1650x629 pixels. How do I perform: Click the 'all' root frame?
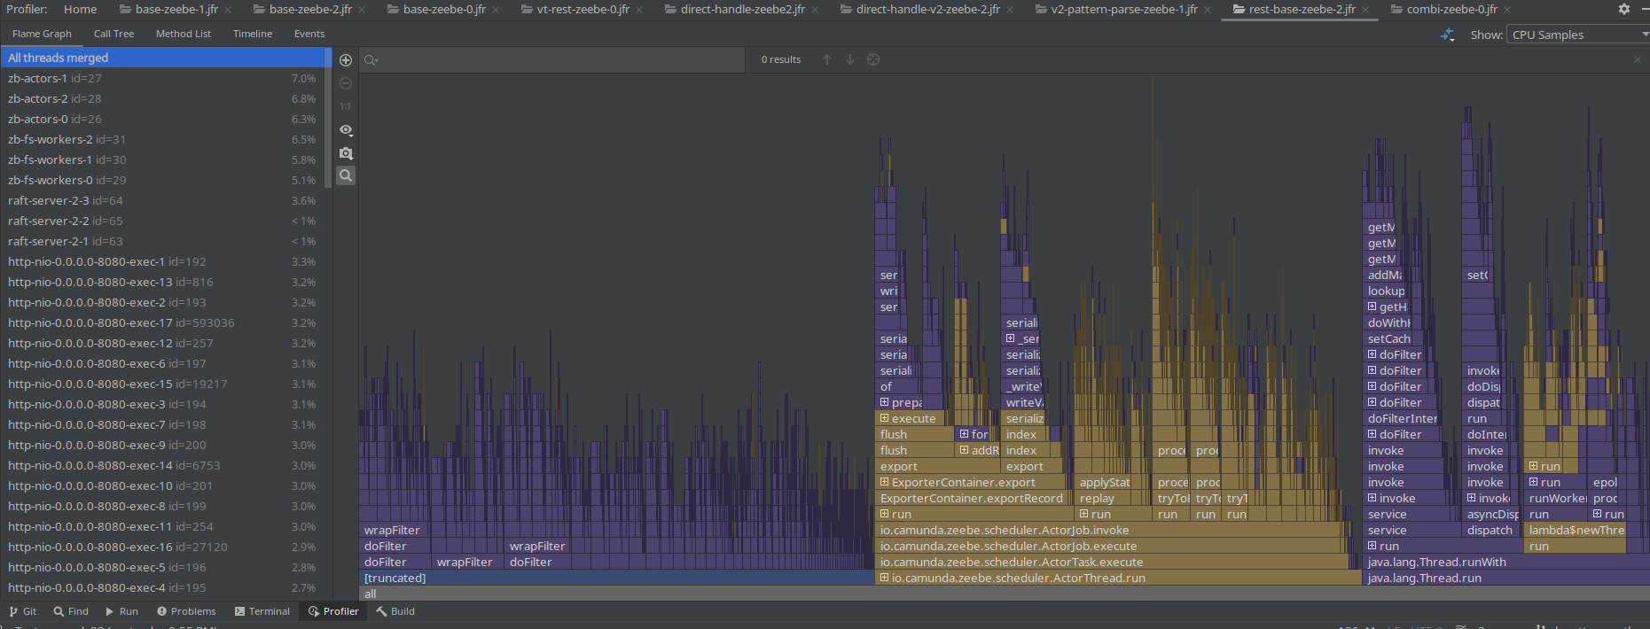pyautogui.click(x=1005, y=594)
